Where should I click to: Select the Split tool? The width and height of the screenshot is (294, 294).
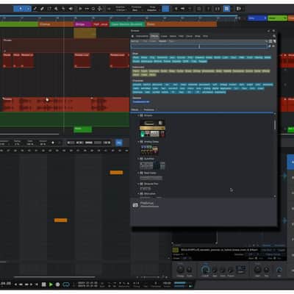35,9
